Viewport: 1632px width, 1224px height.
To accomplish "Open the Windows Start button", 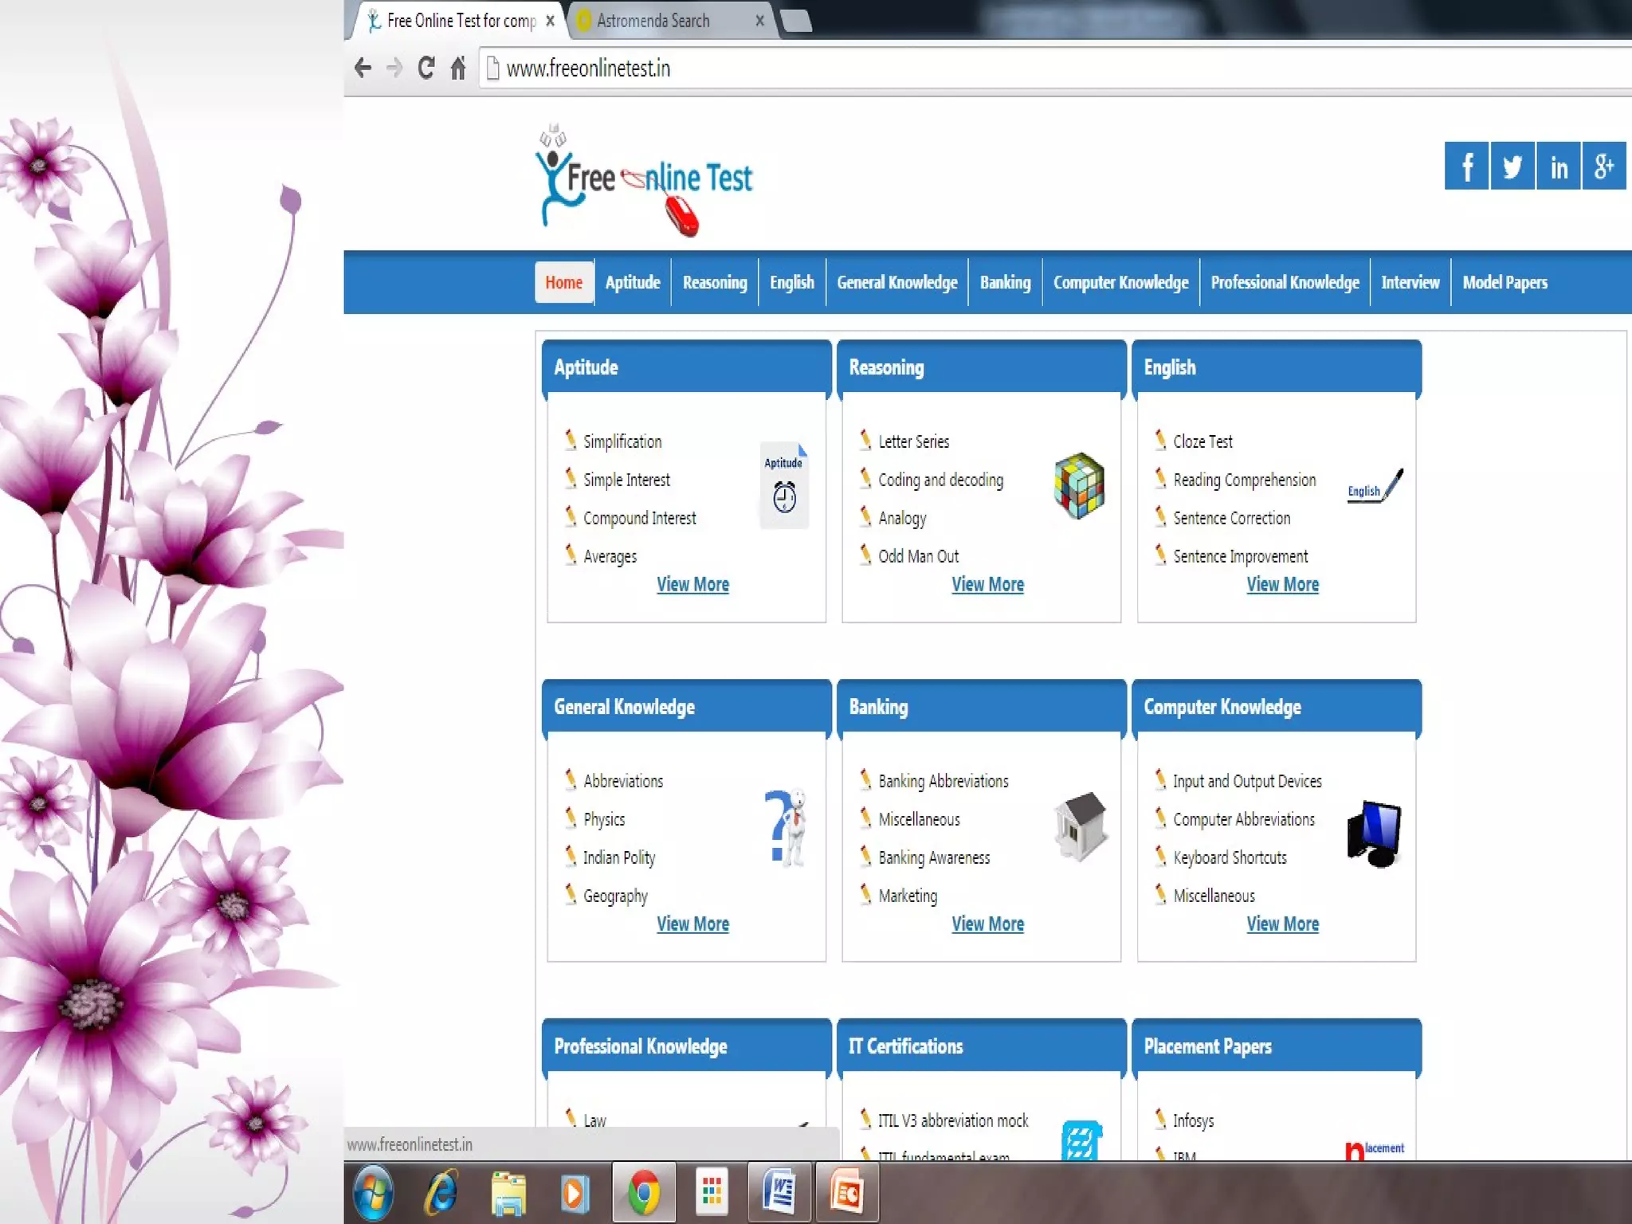I will (x=373, y=1193).
